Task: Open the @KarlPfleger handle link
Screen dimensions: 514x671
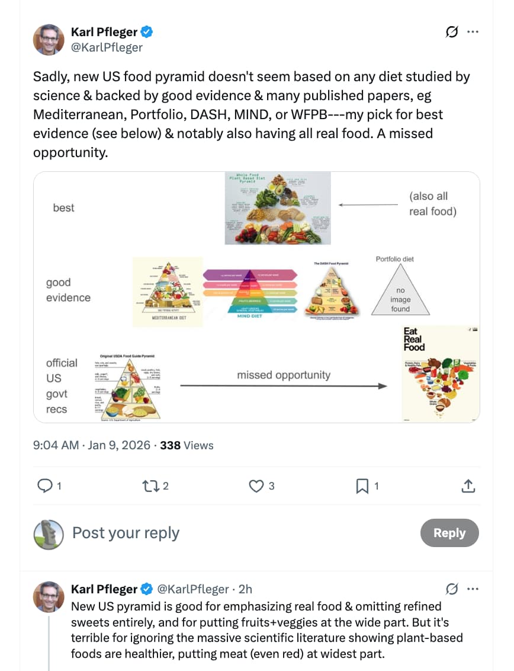Action: (107, 47)
